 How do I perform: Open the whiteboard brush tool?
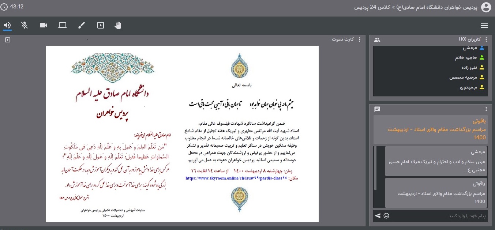click(x=82, y=25)
